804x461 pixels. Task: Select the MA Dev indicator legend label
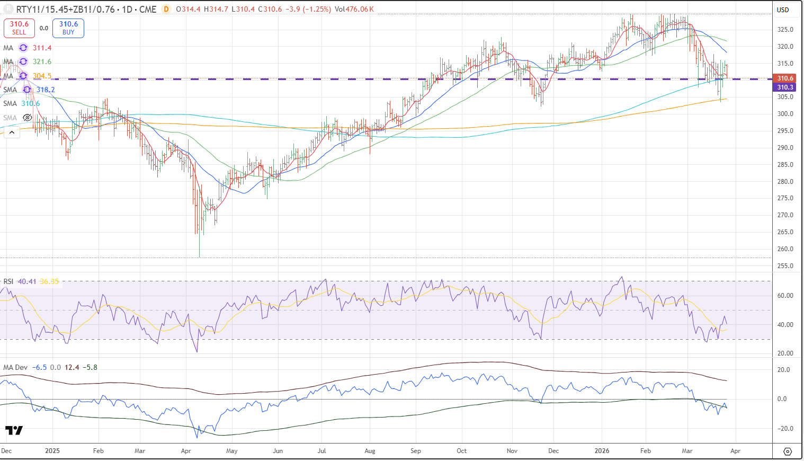pos(15,367)
